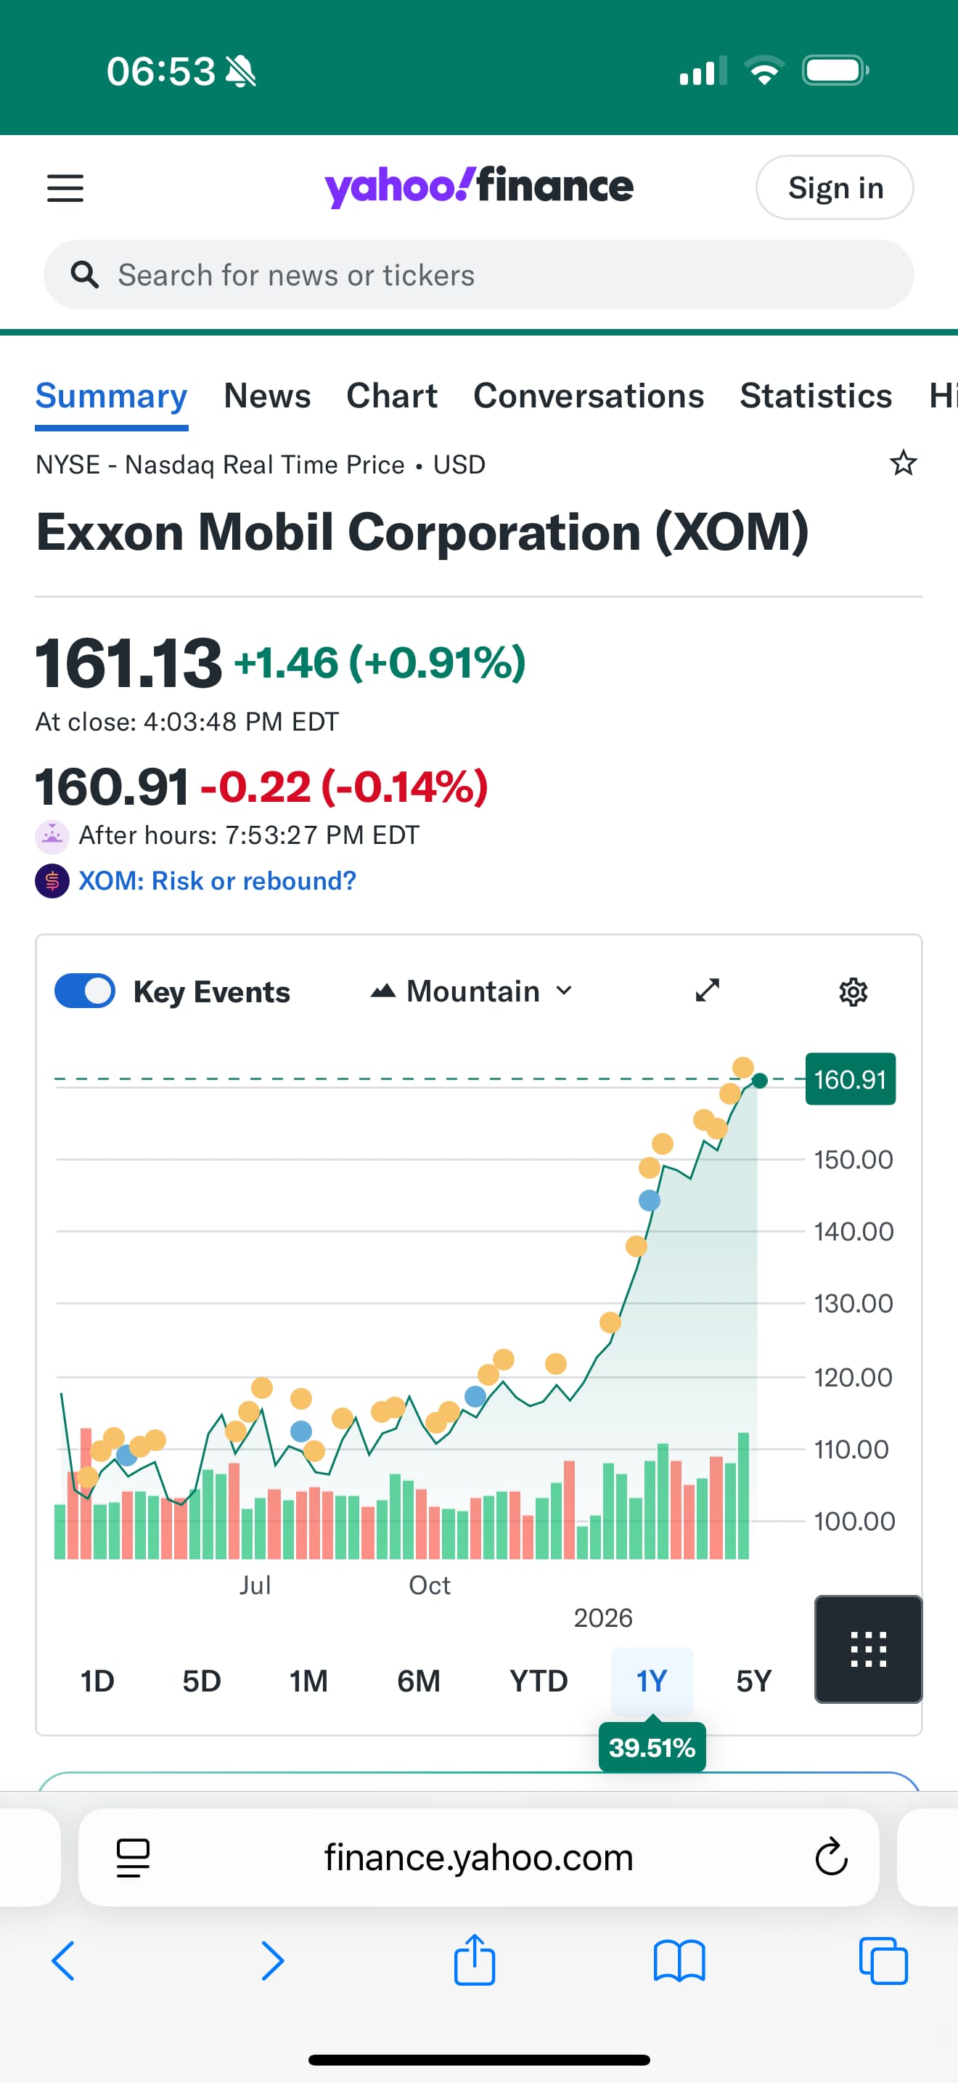Viewport: 958px width, 2083px height.
Task: Show open Safari tabs
Action: pos(883,1961)
